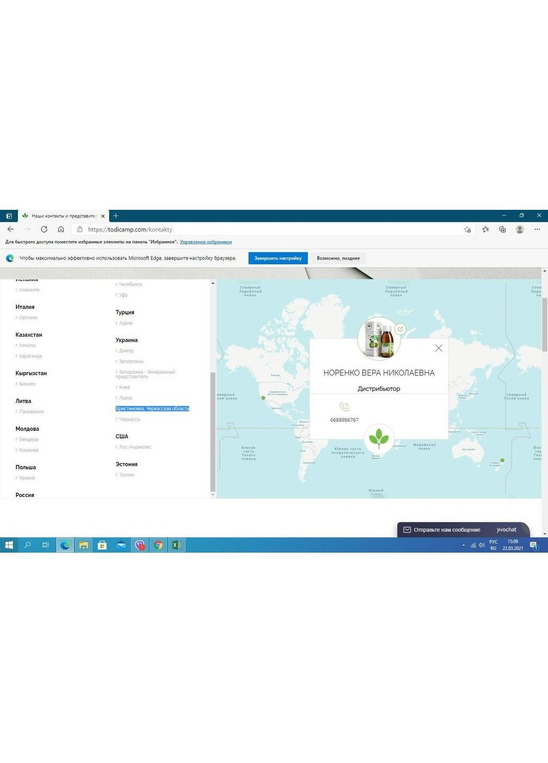Click the 'Возможно, позднее' button
Screen dimensions: 548x763
338,258
